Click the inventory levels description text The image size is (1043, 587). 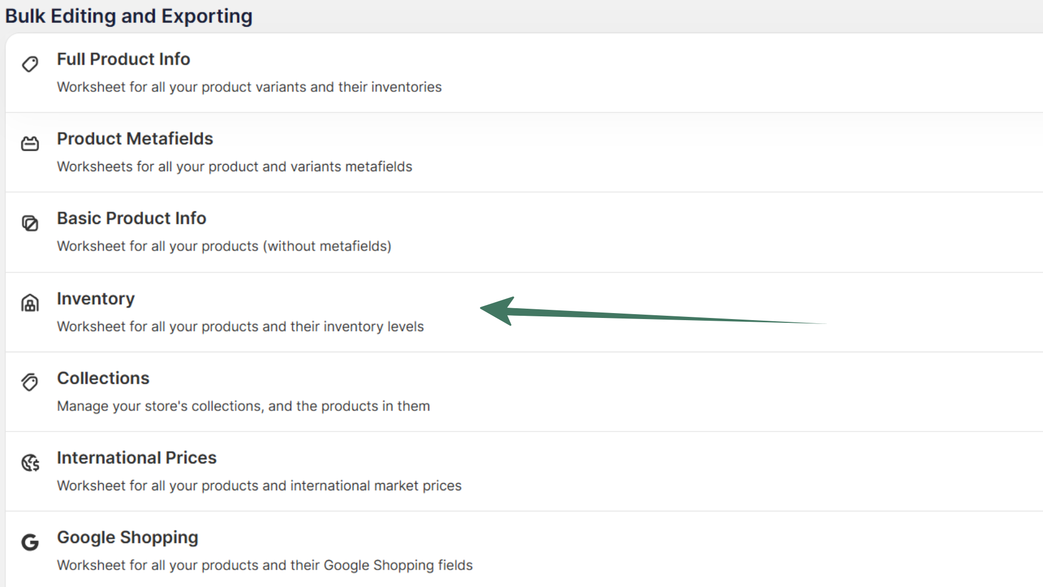pos(240,327)
